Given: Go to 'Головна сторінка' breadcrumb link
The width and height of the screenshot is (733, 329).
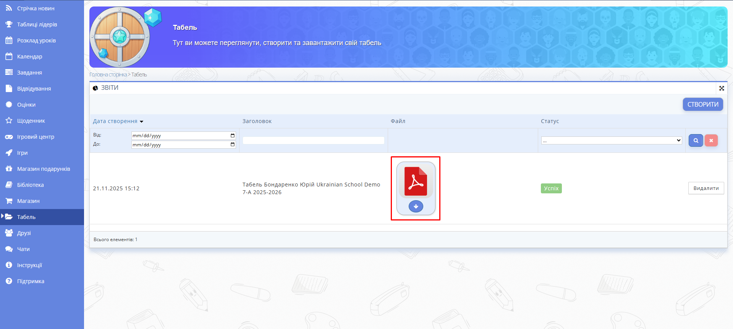Looking at the screenshot, I should click(108, 75).
